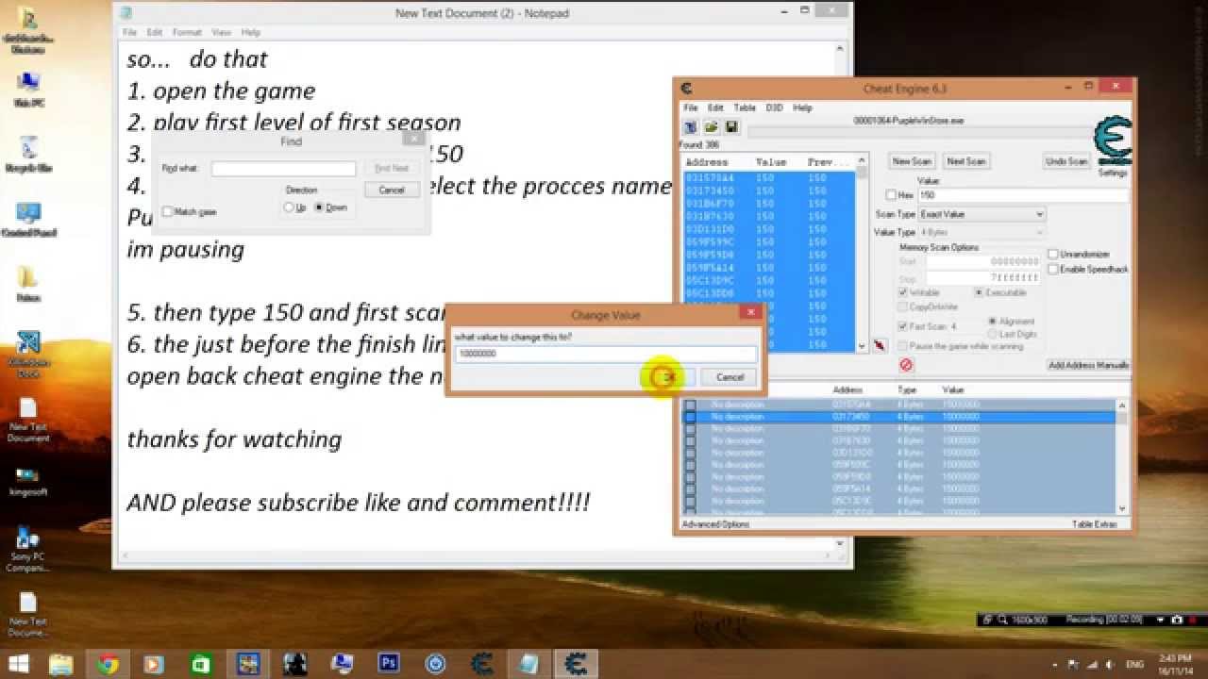Open the Table menu in Cheat Engine
1208x679 pixels.
[x=745, y=108]
